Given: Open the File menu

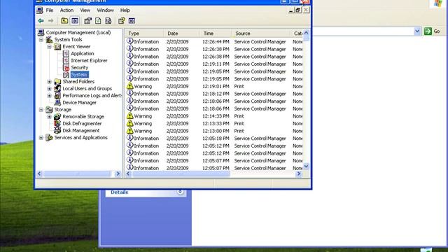Looking at the screenshot, I should click(x=50, y=10).
